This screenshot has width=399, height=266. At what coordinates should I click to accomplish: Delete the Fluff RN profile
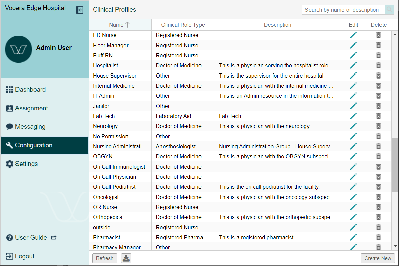[378, 55]
